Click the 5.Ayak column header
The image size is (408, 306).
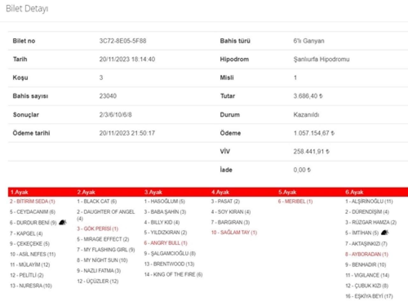287,192
